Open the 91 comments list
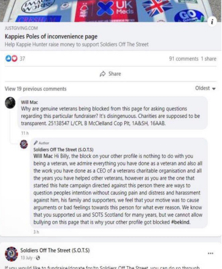Viewport: 222px width, 269px height. (183, 59)
